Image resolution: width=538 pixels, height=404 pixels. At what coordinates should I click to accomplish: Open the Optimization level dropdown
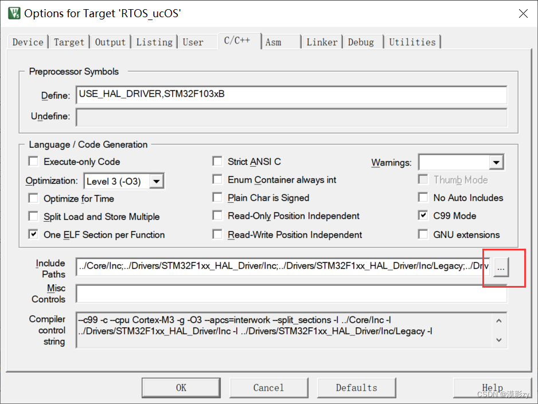tap(157, 181)
